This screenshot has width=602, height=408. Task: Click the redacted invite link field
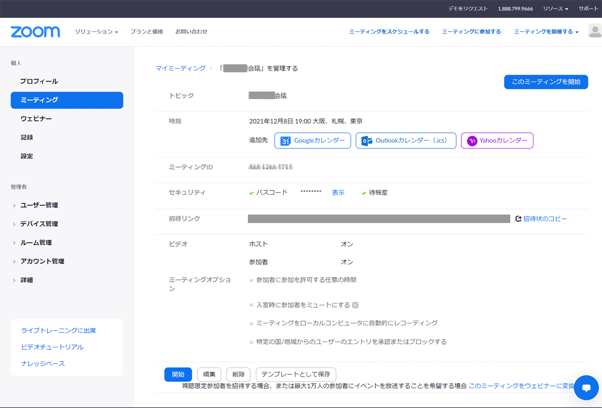coord(379,219)
